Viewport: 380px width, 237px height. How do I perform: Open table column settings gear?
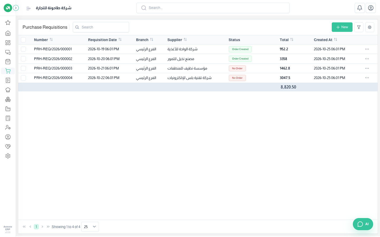tap(370, 27)
